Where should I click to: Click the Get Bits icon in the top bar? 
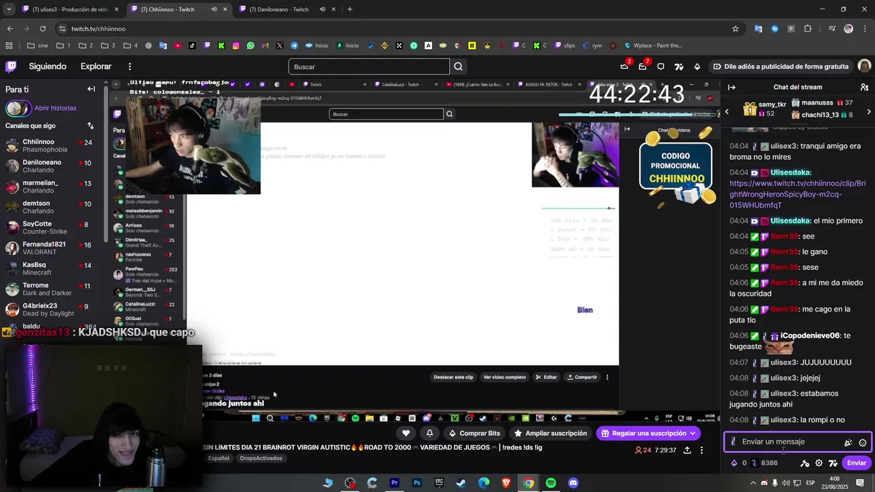pyautogui.click(x=697, y=66)
